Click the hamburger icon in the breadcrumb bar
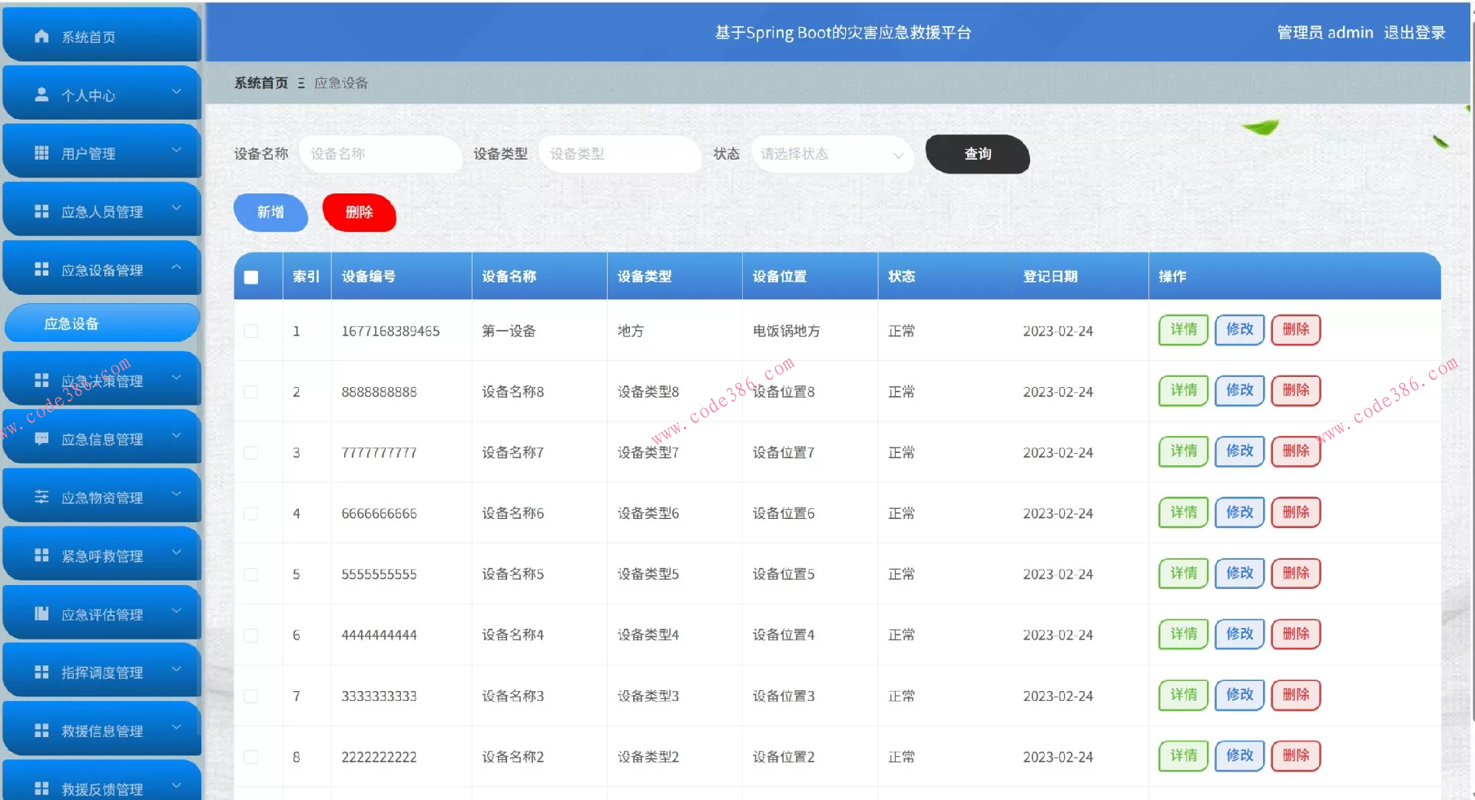Viewport: 1475px width, 800px height. (300, 83)
